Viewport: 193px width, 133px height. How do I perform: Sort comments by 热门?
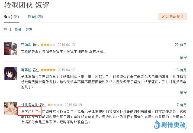click(x=7, y=30)
